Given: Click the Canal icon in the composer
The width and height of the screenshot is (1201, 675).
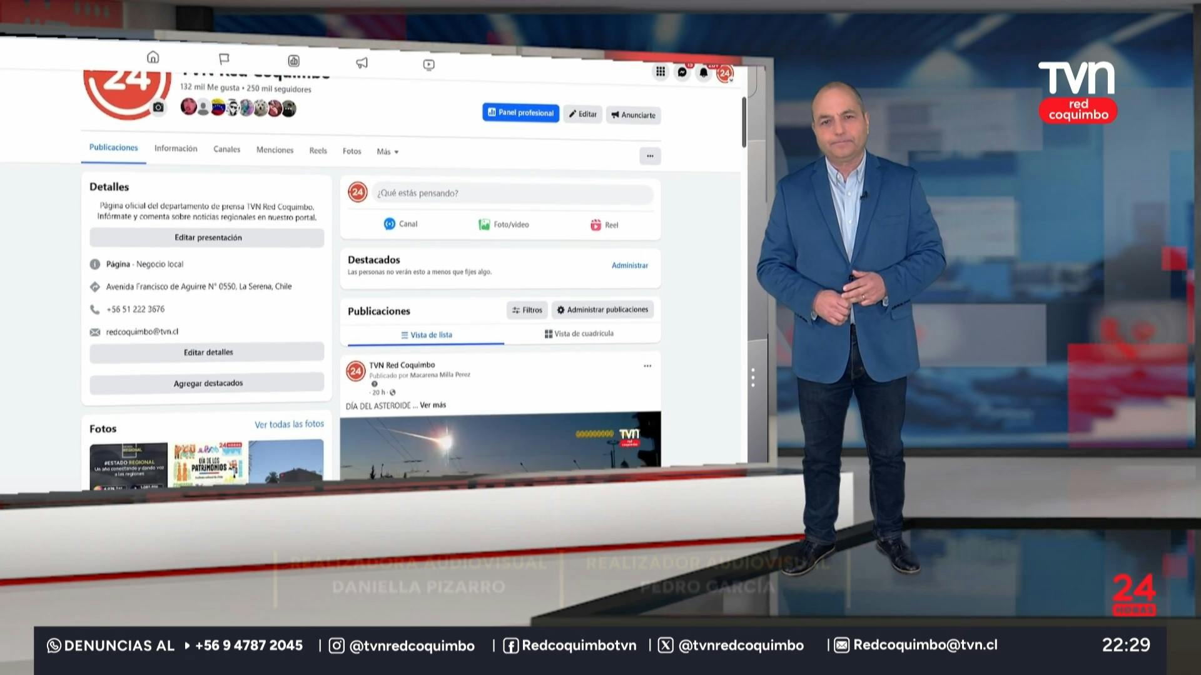Looking at the screenshot, I should pyautogui.click(x=389, y=224).
